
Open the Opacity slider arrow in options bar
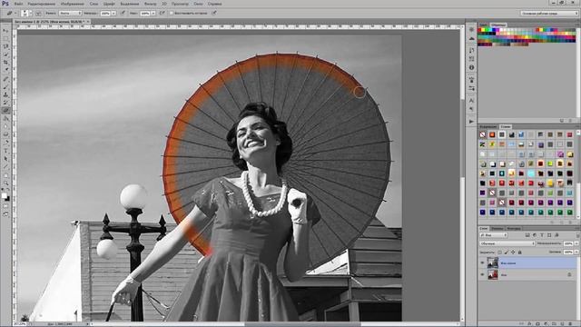click(113, 13)
